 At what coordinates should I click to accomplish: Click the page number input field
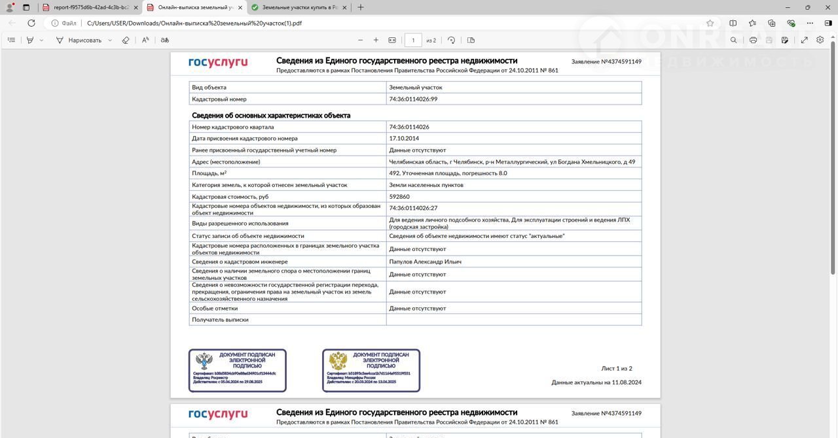413,40
